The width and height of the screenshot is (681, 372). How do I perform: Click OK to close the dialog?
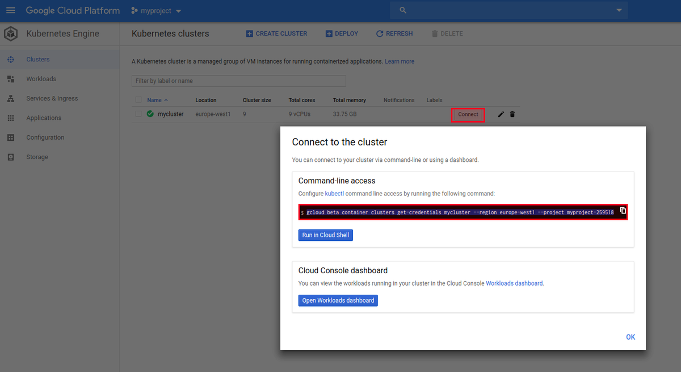click(x=630, y=337)
